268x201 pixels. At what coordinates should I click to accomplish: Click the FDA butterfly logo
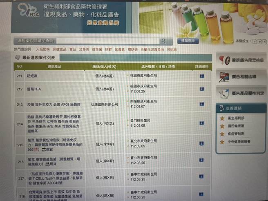click(29, 11)
